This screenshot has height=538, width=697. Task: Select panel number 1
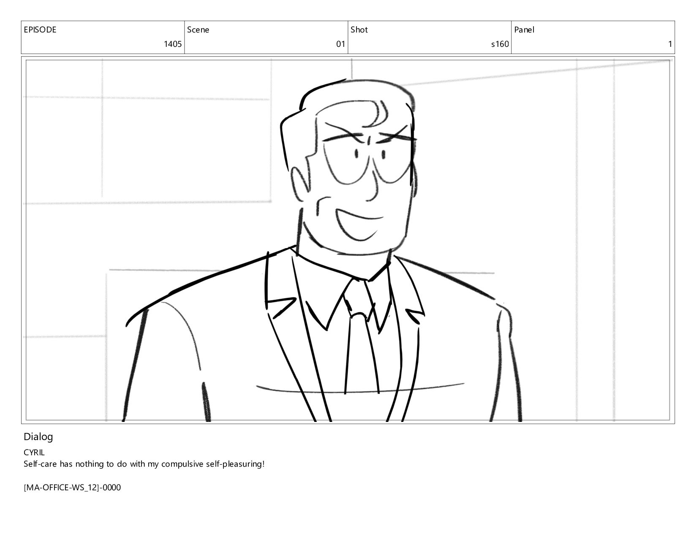point(670,44)
